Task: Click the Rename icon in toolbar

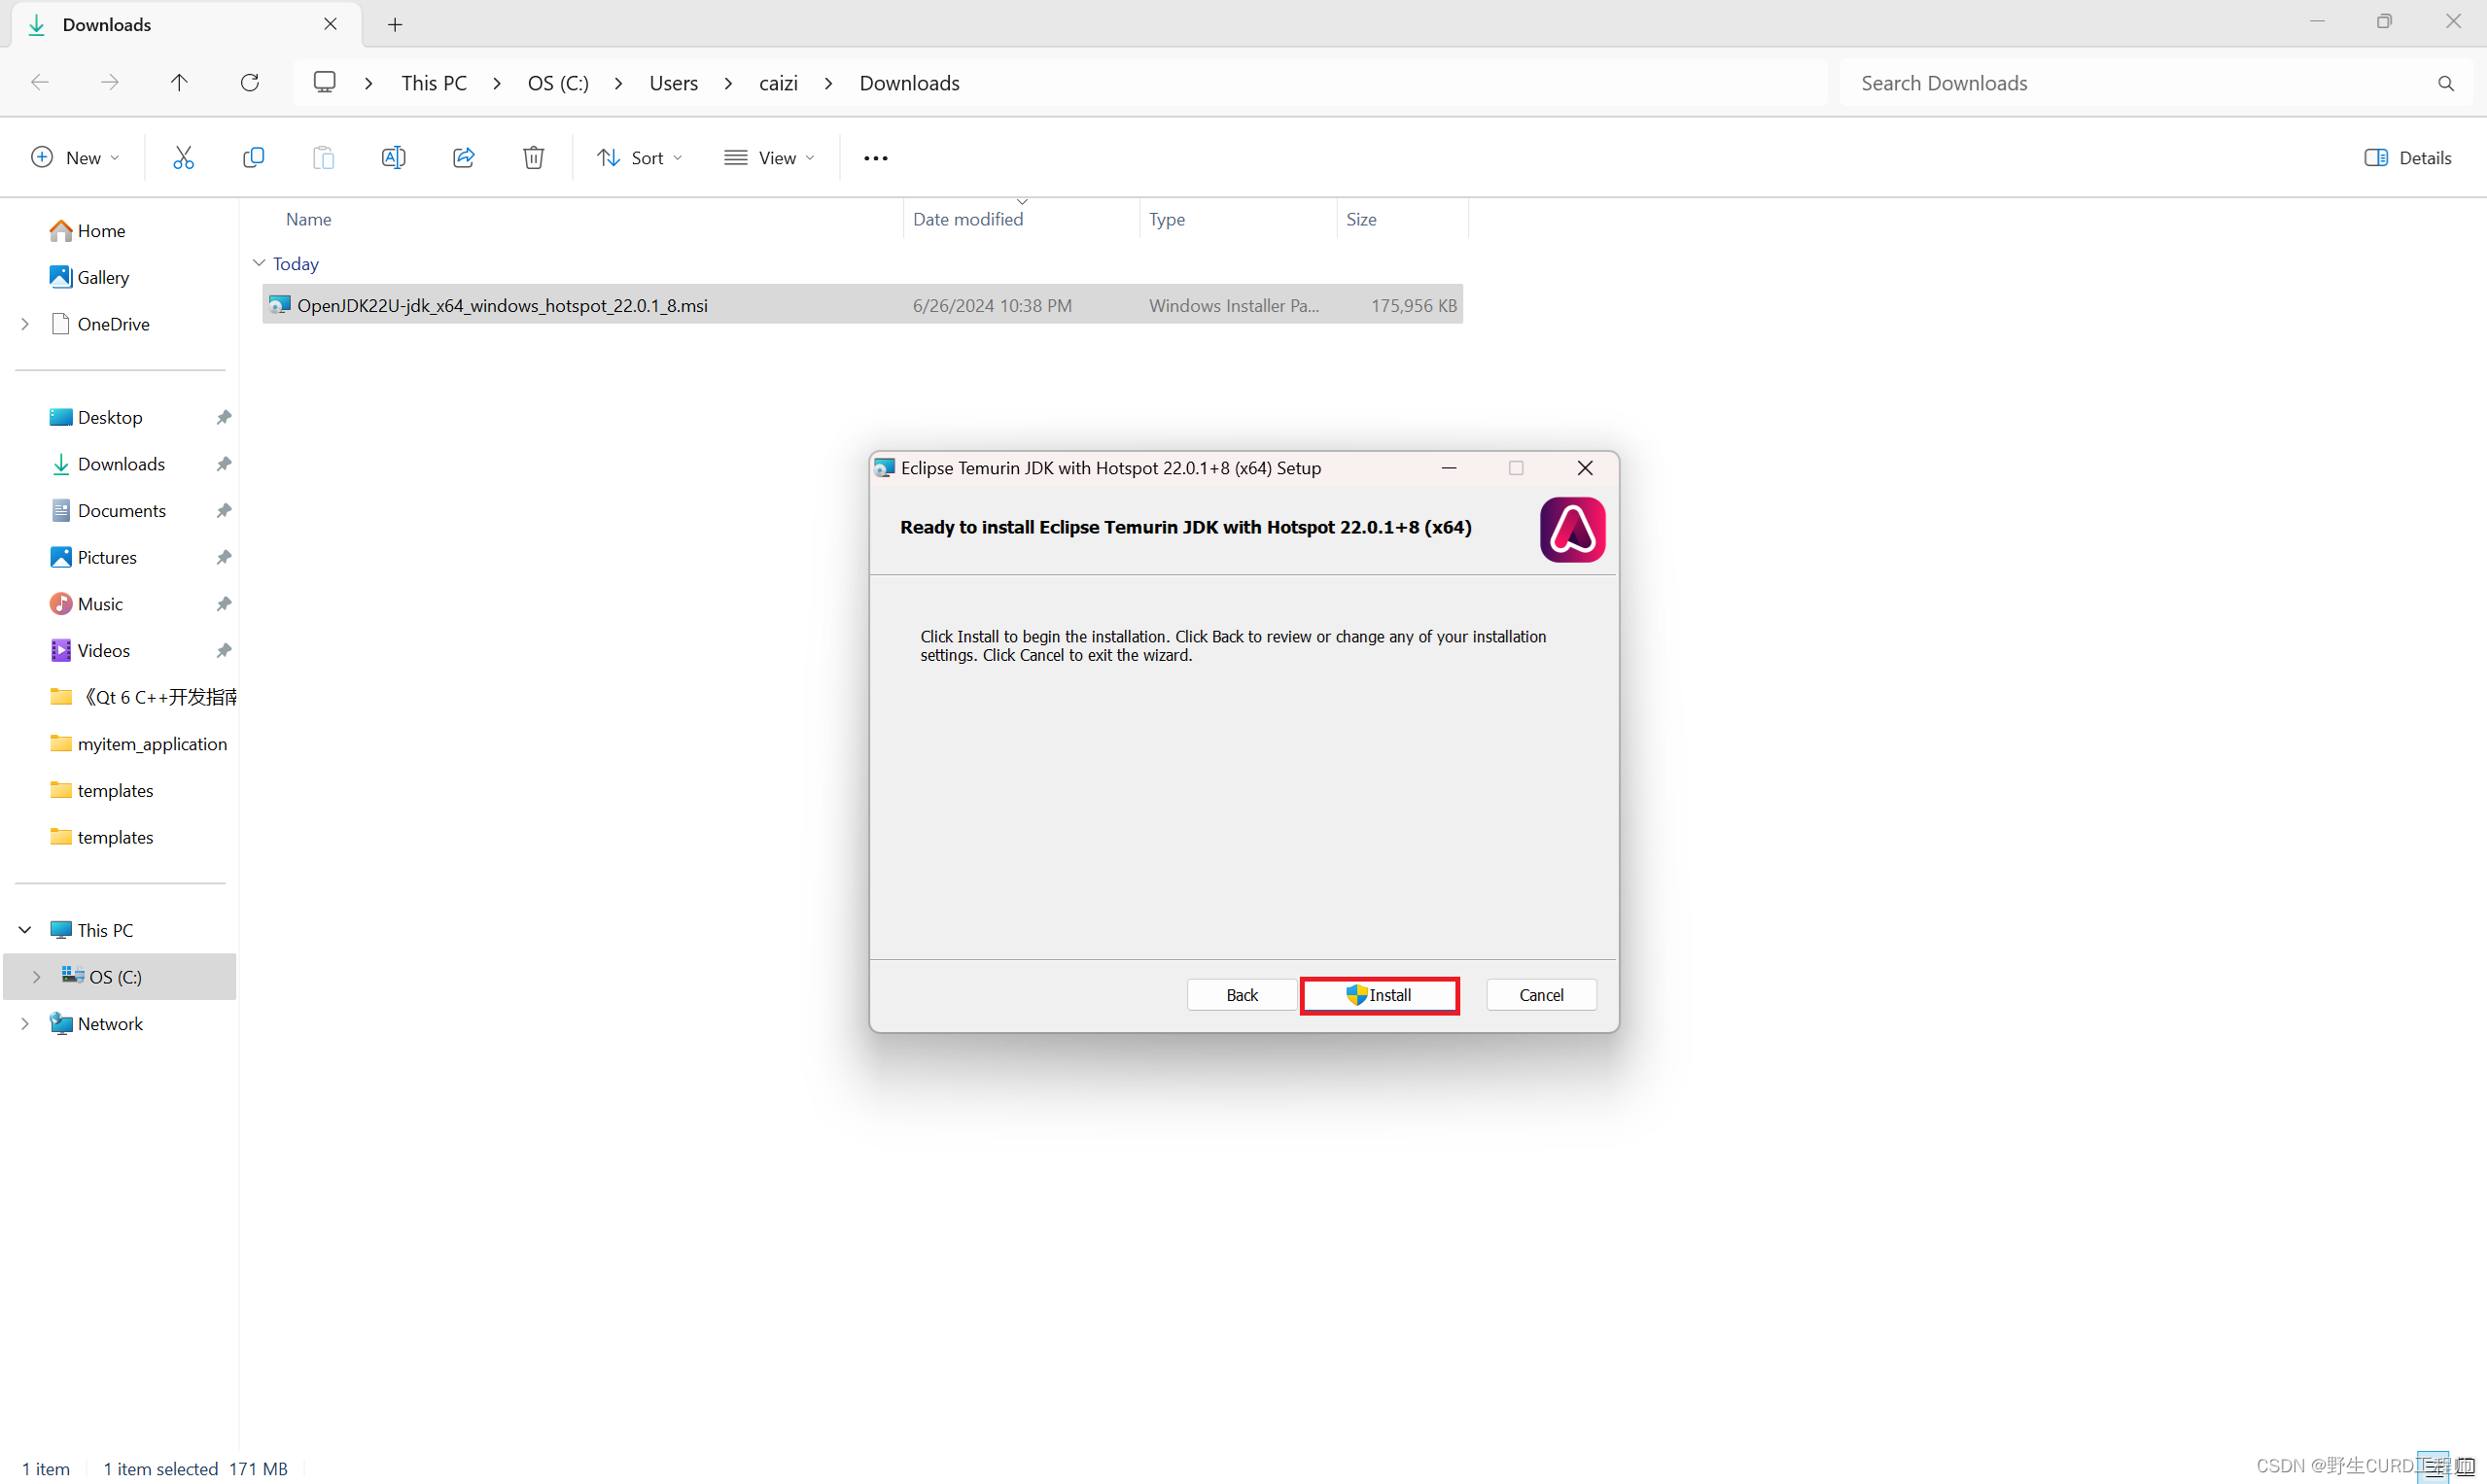Action: (x=393, y=158)
